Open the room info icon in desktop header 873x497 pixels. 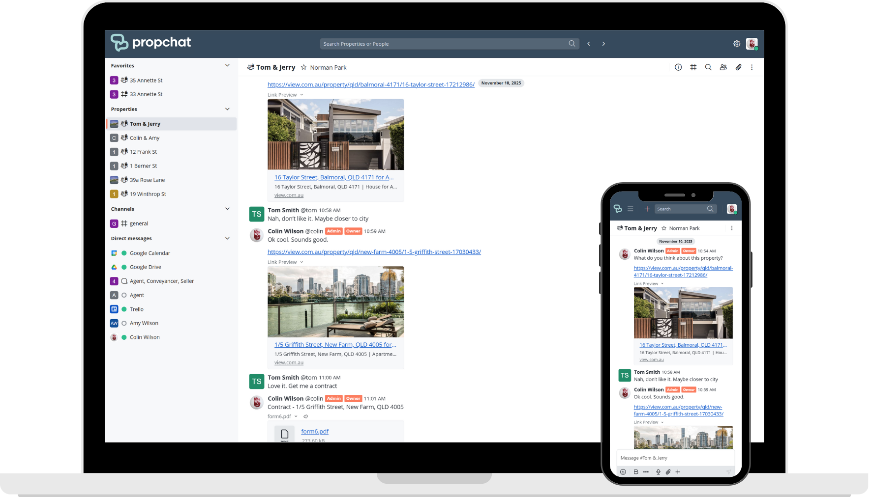point(678,67)
